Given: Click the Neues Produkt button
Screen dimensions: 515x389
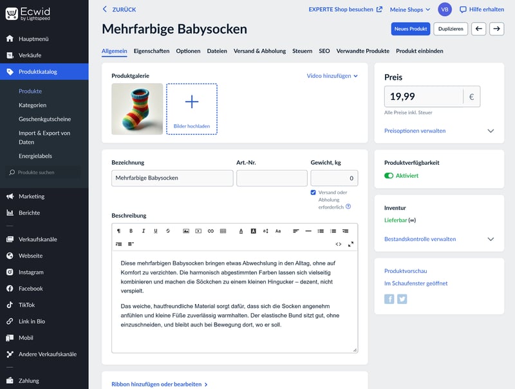Looking at the screenshot, I should 410,29.
